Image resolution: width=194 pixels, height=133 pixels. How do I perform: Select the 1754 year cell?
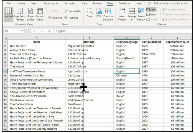click(151, 76)
